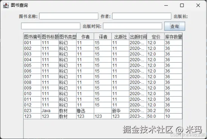207x139 pixels.
Task: Click the 作者 column header in table
Action: (x=85, y=37)
